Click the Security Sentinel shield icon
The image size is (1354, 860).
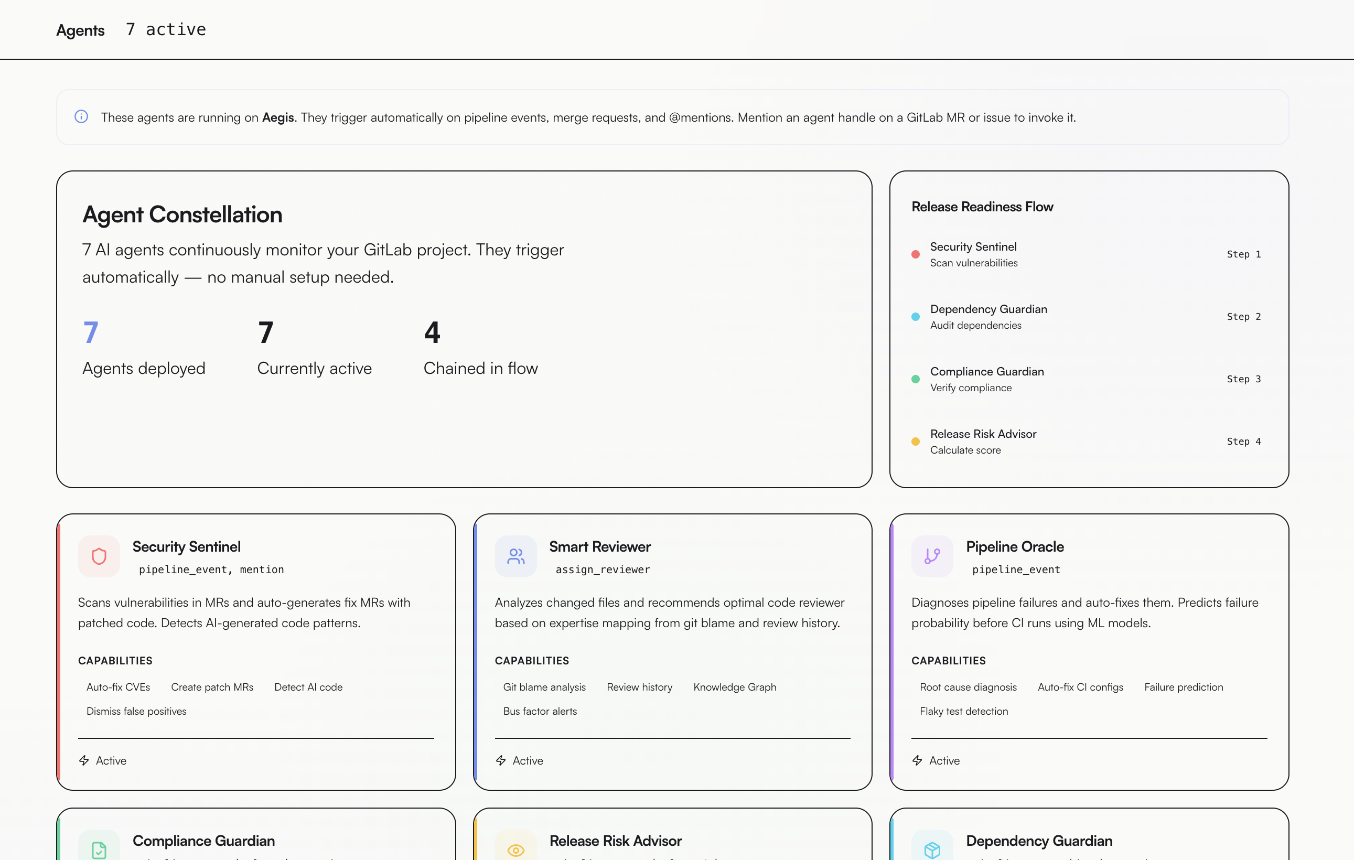(x=99, y=556)
